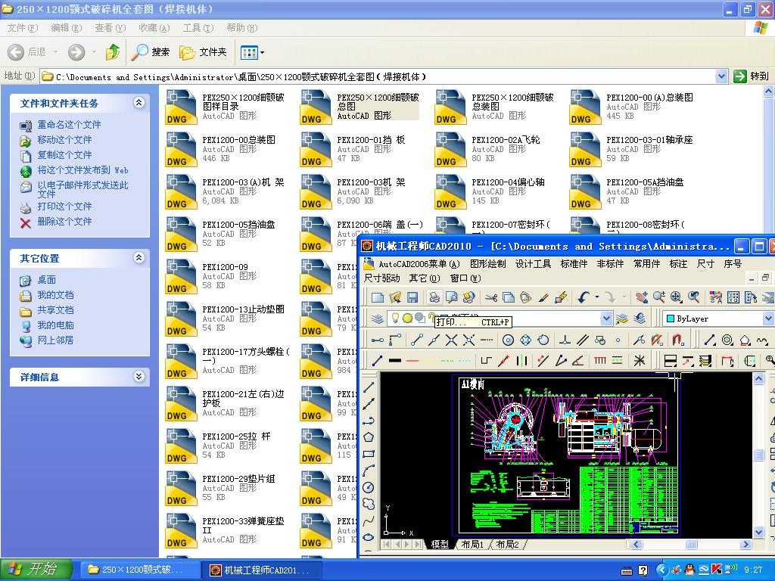Screen dimensions: 775x581
Task: Open the AutoCAD2006菜单(A) menu
Action: pos(419,264)
